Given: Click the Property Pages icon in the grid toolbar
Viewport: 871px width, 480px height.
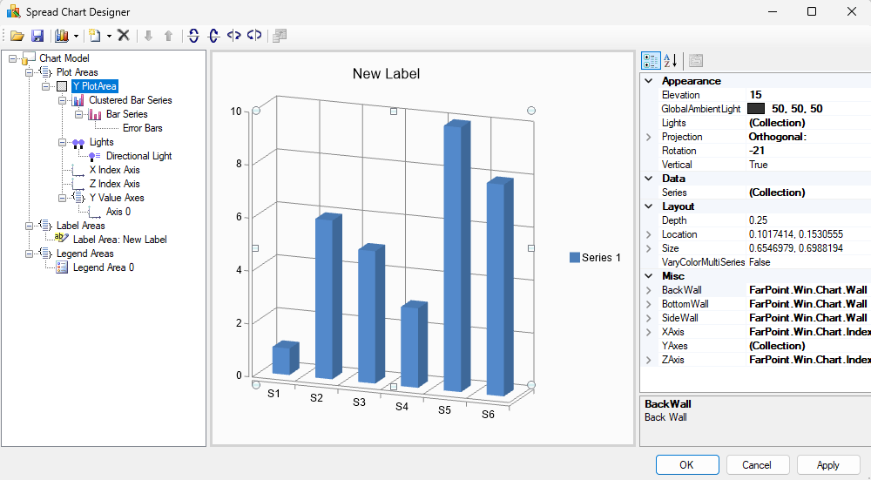Looking at the screenshot, I should coord(695,61).
